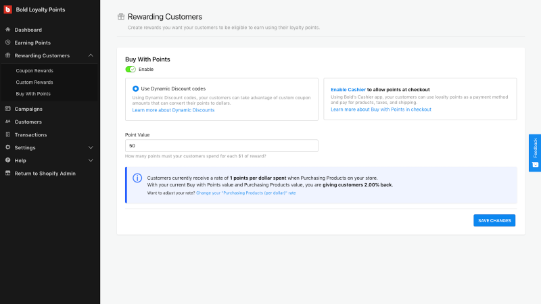This screenshot has height=304, width=541.
Task: Click the Customers people icon
Action: pyautogui.click(x=8, y=122)
